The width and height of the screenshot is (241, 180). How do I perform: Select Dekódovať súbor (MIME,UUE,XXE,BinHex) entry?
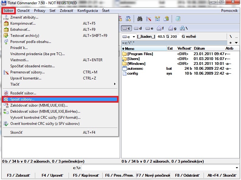60,111
